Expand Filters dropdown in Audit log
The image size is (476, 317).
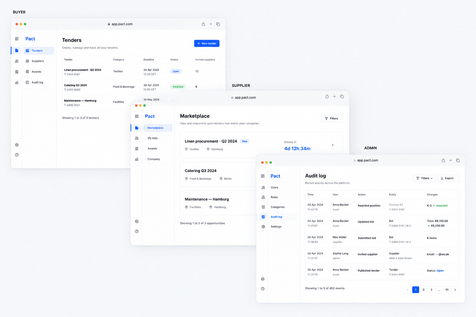coord(424,178)
